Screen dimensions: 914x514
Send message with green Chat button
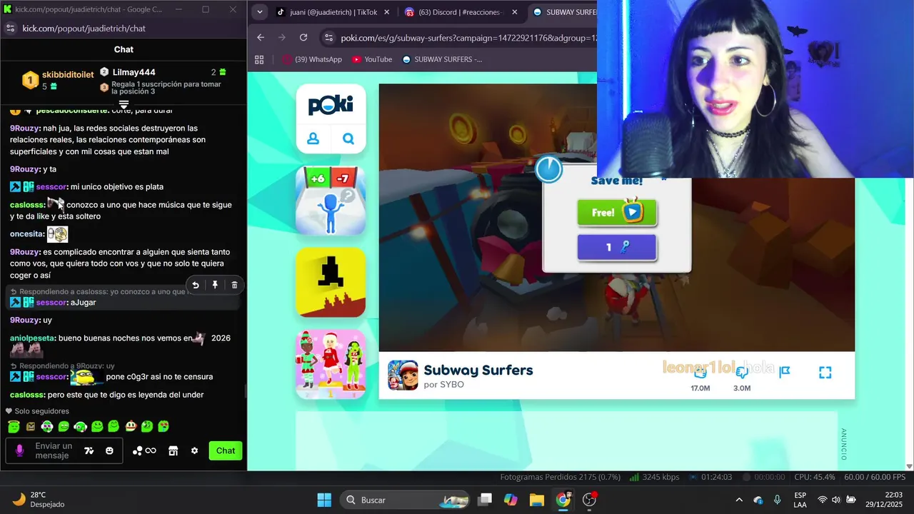[x=226, y=450]
